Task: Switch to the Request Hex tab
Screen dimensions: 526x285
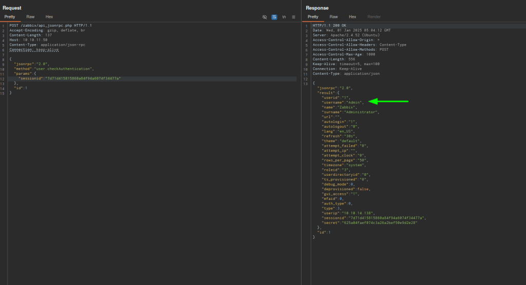Action: coord(49,17)
